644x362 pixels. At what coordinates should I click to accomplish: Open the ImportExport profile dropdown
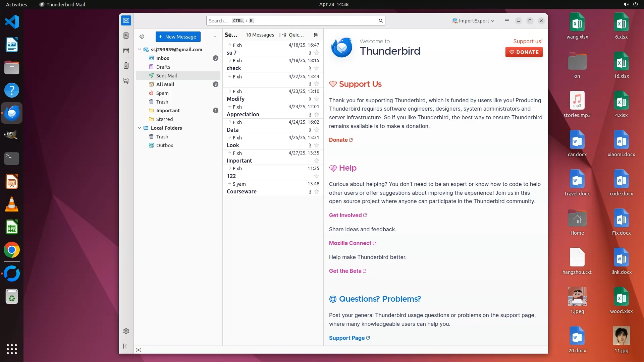click(x=473, y=21)
